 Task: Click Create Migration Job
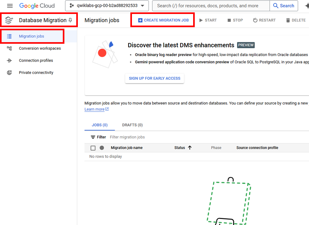coord(163,20)
